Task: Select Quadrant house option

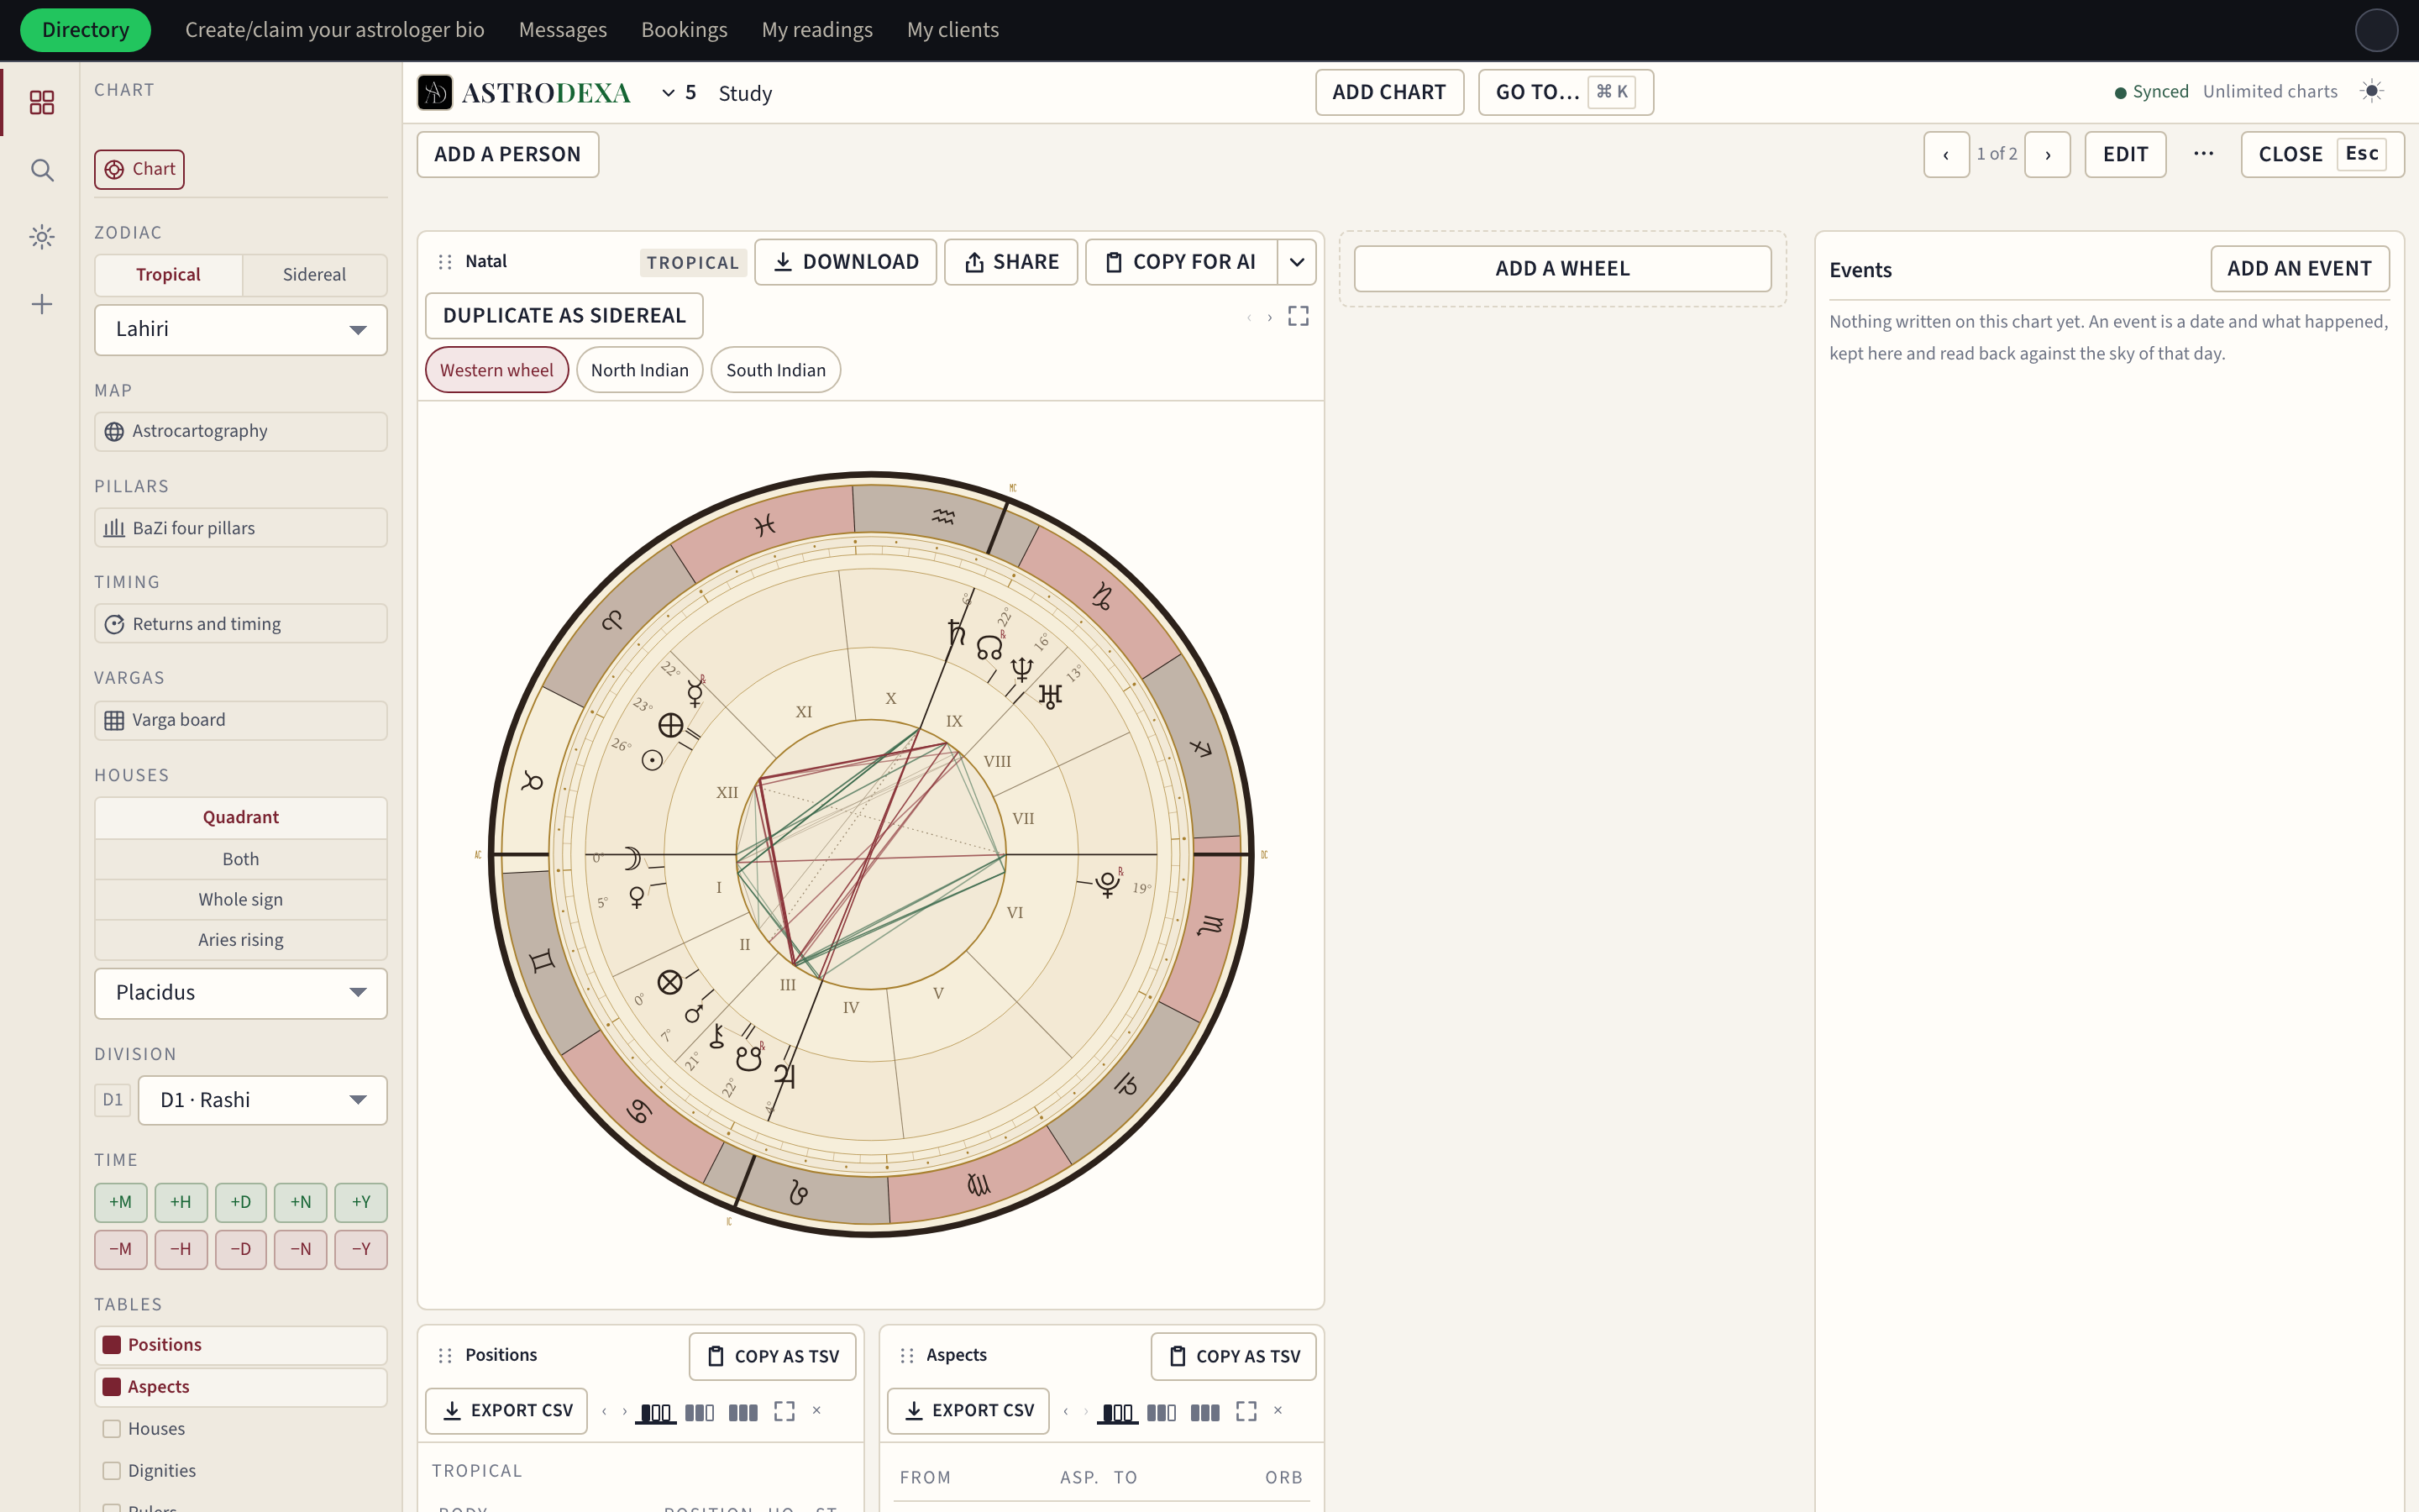Action: [241, 817]
